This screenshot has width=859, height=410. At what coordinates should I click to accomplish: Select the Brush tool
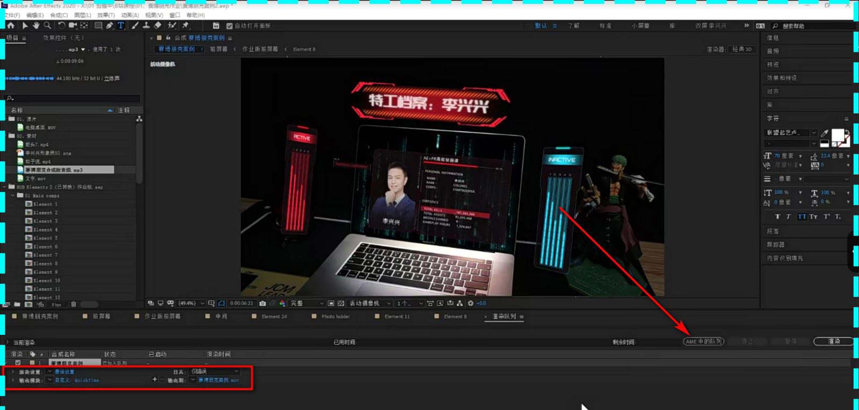(x=135, y=25)
